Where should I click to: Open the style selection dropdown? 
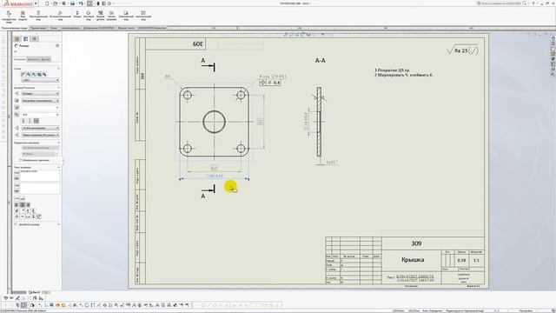[41, 80]
